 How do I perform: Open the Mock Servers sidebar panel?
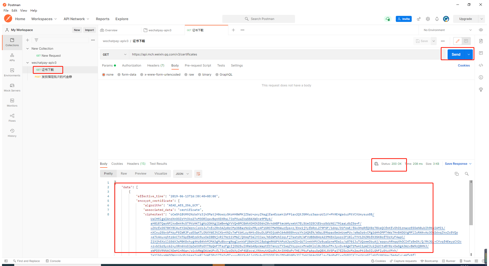click(x=12, y=88)
